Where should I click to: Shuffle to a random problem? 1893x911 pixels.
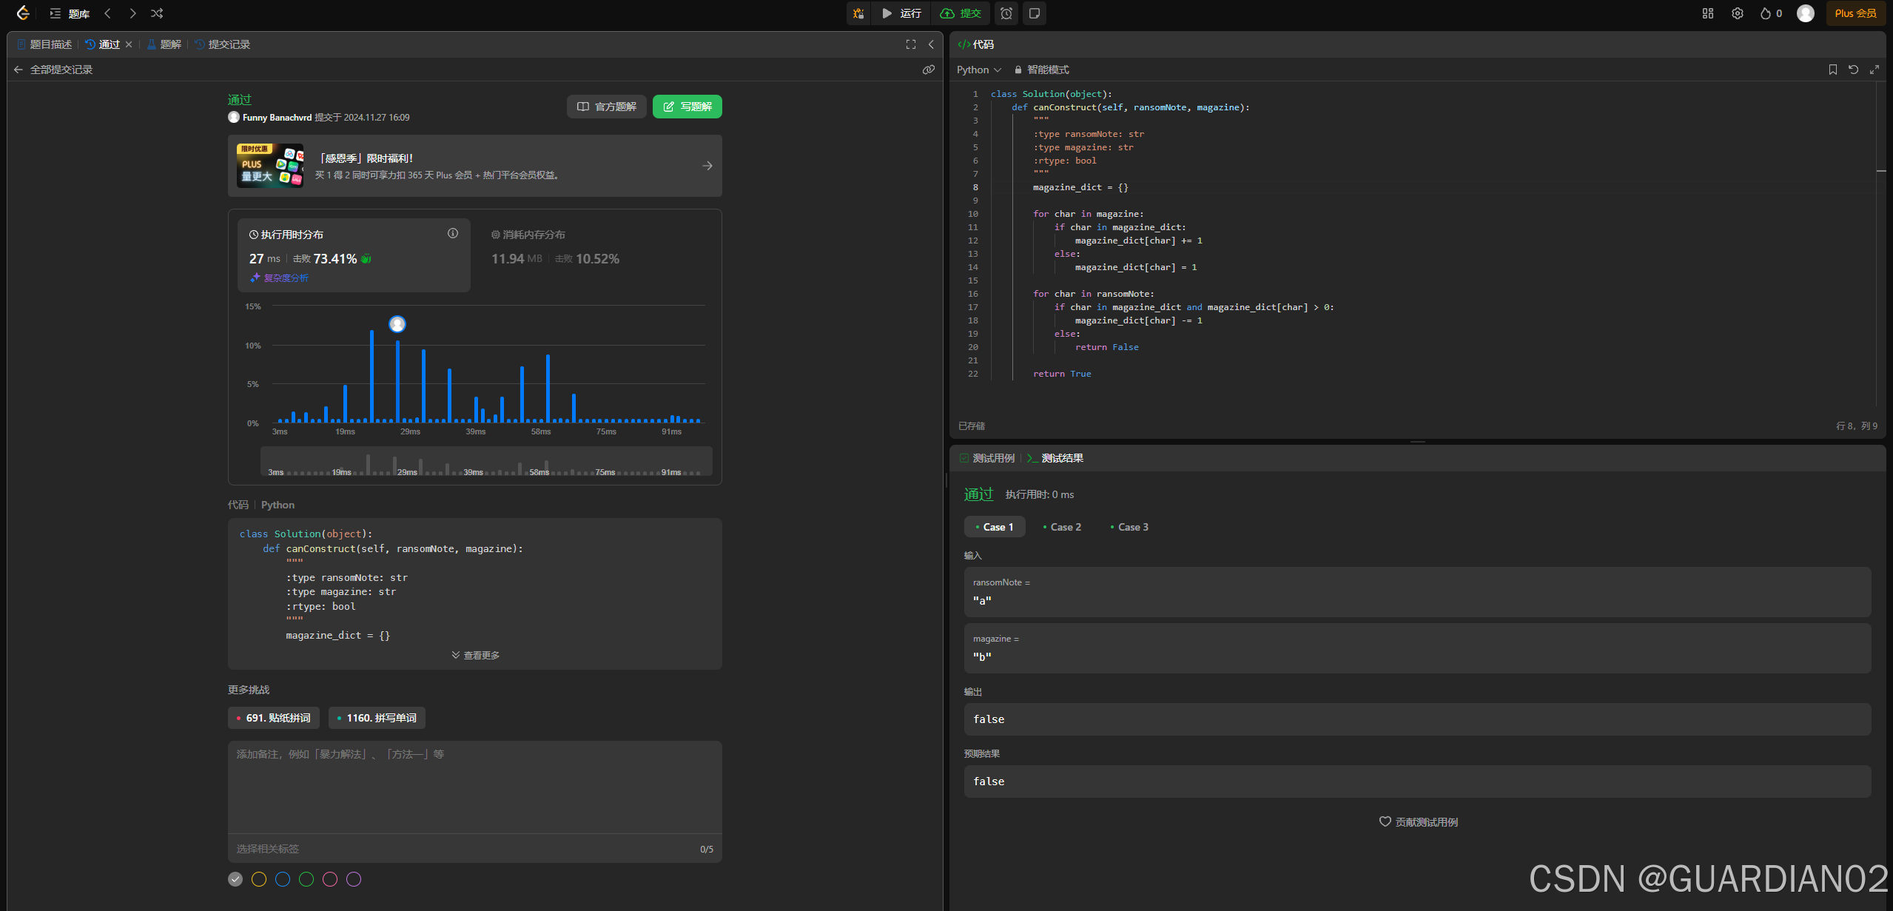157,13
